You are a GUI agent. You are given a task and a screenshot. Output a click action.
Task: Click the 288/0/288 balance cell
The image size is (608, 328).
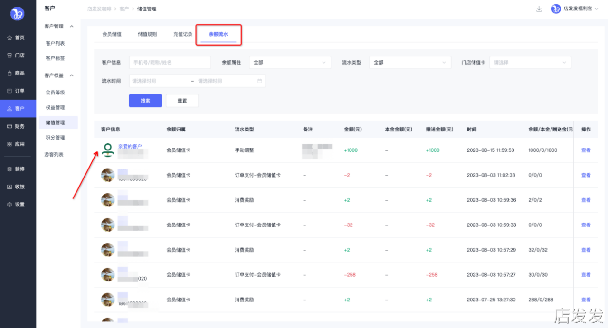[541, 300]
